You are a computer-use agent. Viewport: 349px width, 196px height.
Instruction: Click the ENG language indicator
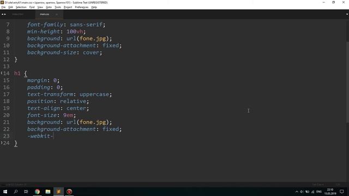[x=319, y=192]
